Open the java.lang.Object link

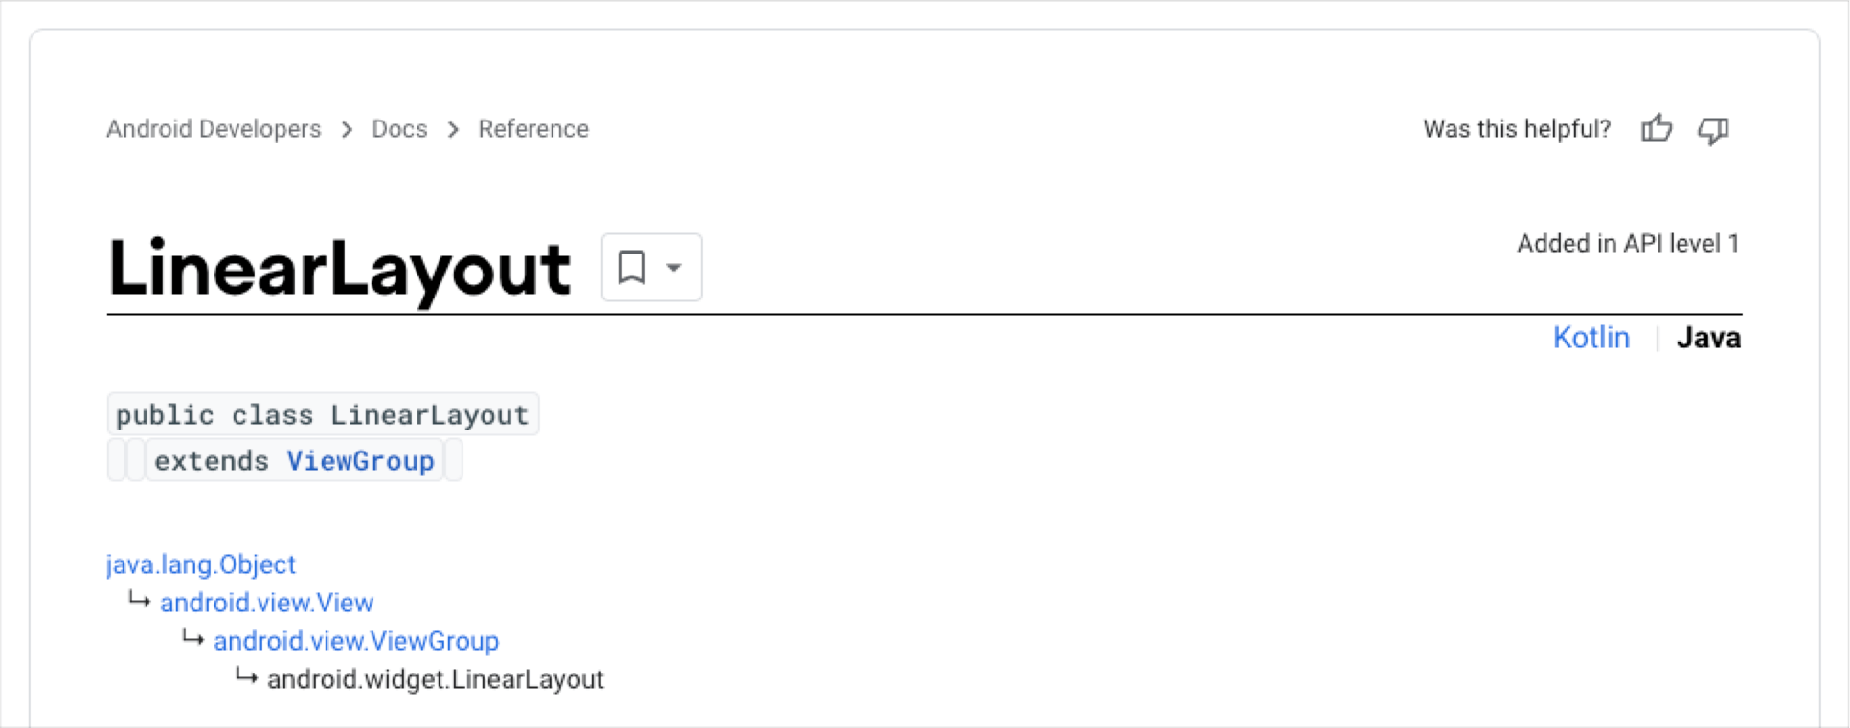pos(201,564)
